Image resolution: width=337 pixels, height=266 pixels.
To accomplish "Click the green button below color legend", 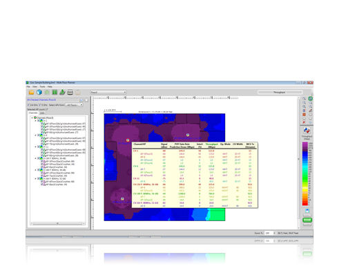I will pyautogui.click(x=307, y=220).
